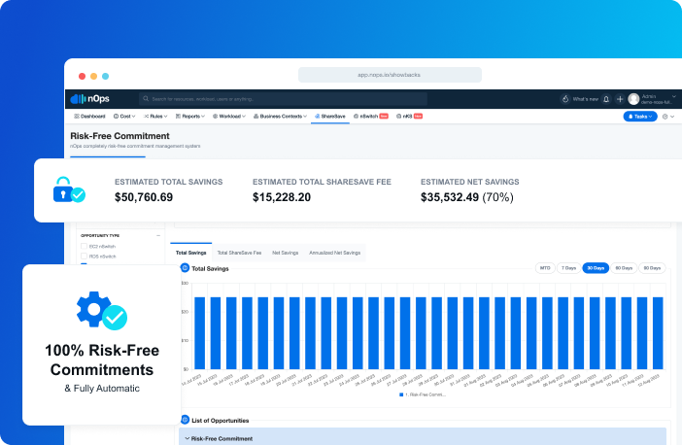This screenshot has height=445, width=682.
Task: Click the nOps logo
Action: point(89,99)
